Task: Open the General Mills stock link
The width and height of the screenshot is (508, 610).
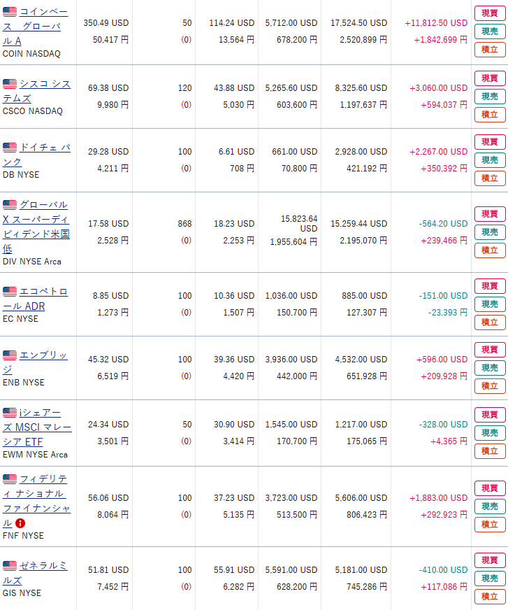Action: (35, 573)
